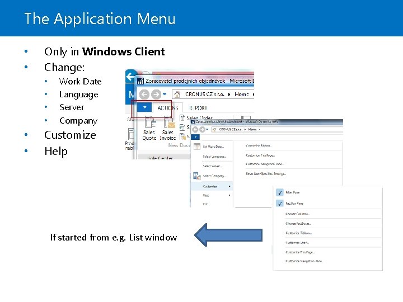Choose Exit in the application menu
403x302 pixels.
(x=205, y=204)
